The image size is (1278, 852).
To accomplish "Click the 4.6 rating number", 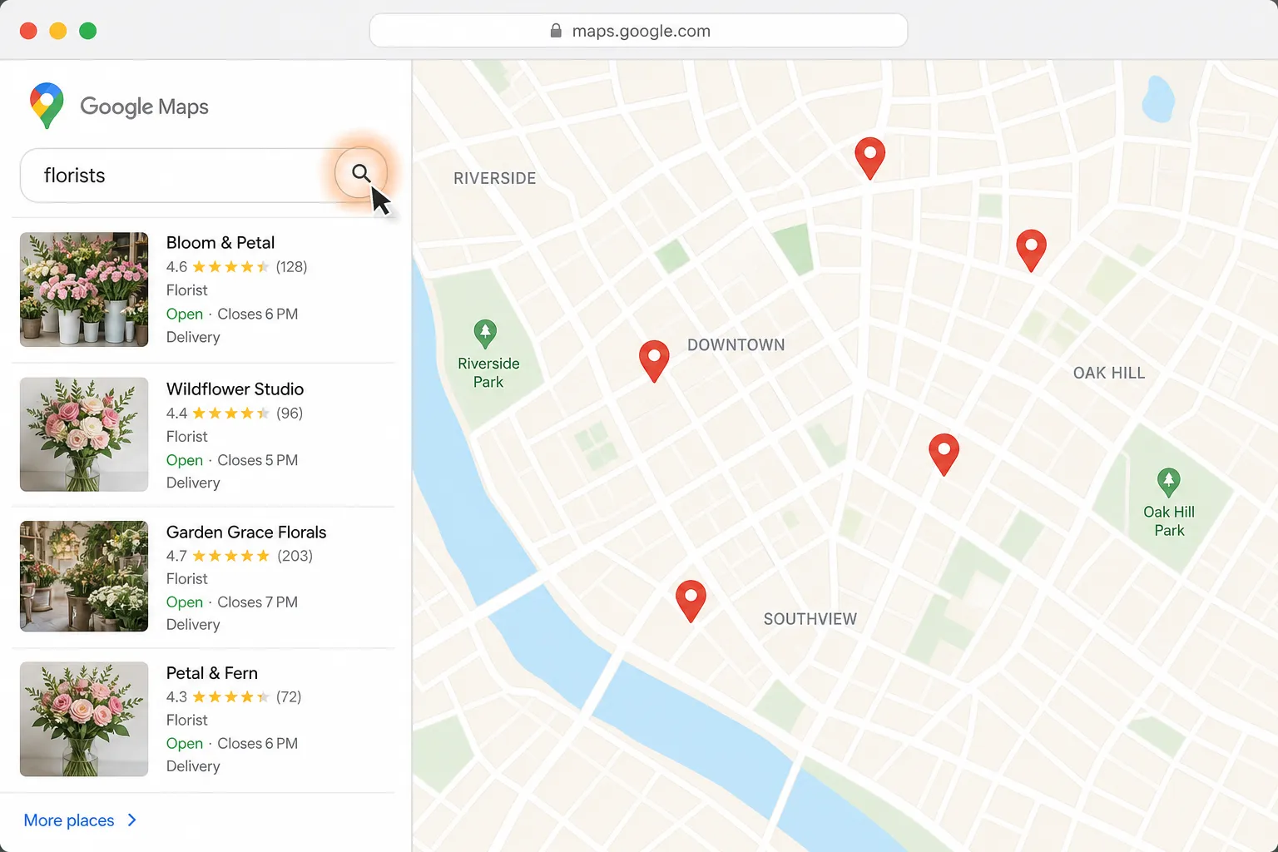I will (x=176, y=267).
